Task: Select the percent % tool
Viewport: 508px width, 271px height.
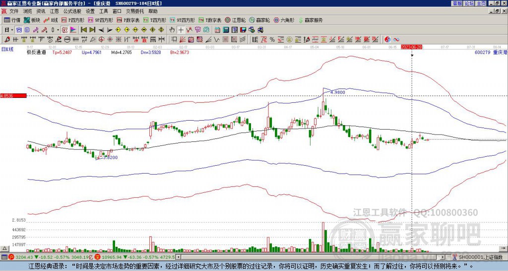Action: [x=272, y=40]
